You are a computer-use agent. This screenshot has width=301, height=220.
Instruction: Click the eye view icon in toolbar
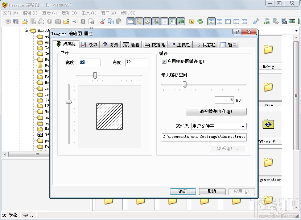coord(8,21)
